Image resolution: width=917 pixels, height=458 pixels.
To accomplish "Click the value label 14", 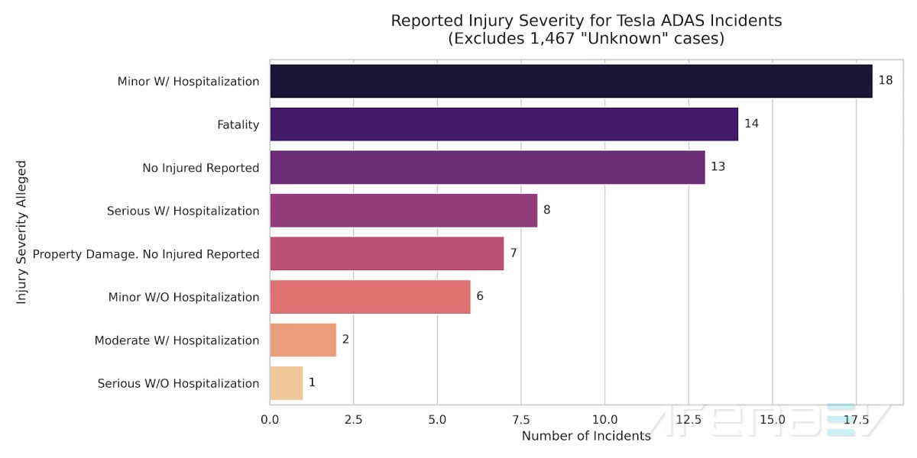I will point(751,124).
